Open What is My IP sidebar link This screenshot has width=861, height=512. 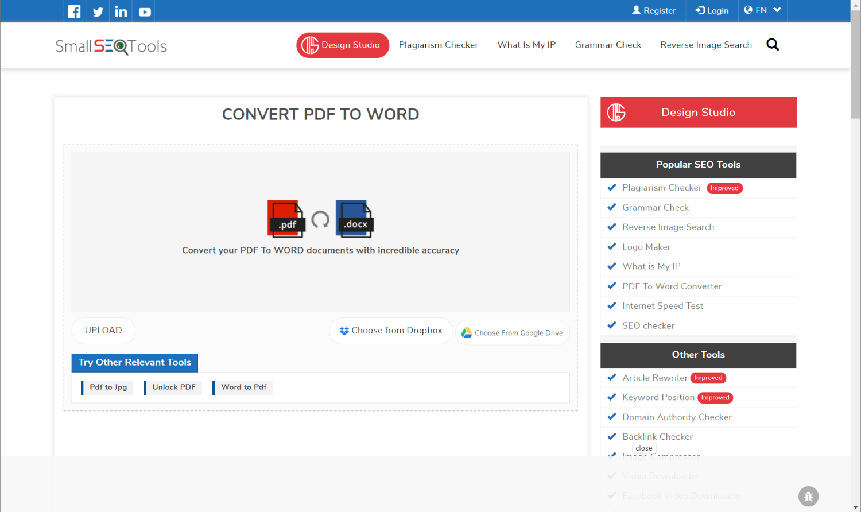tap(651, 266)
